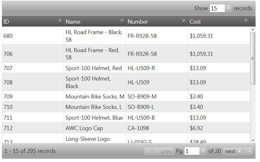Focus the Show records count field

pyautogui.click(x=217, y=8)
